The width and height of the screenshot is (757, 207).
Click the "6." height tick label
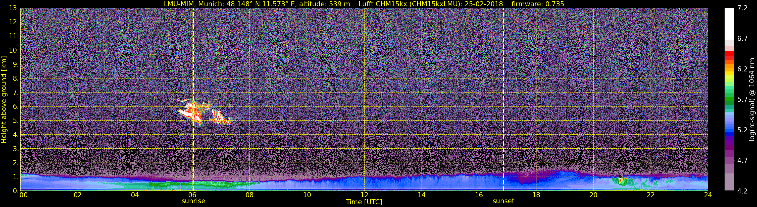click(x=16, y=107)
